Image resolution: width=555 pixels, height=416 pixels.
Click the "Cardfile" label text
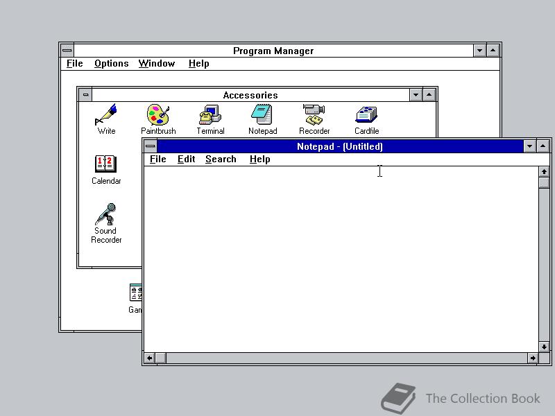tap(367, 131)
